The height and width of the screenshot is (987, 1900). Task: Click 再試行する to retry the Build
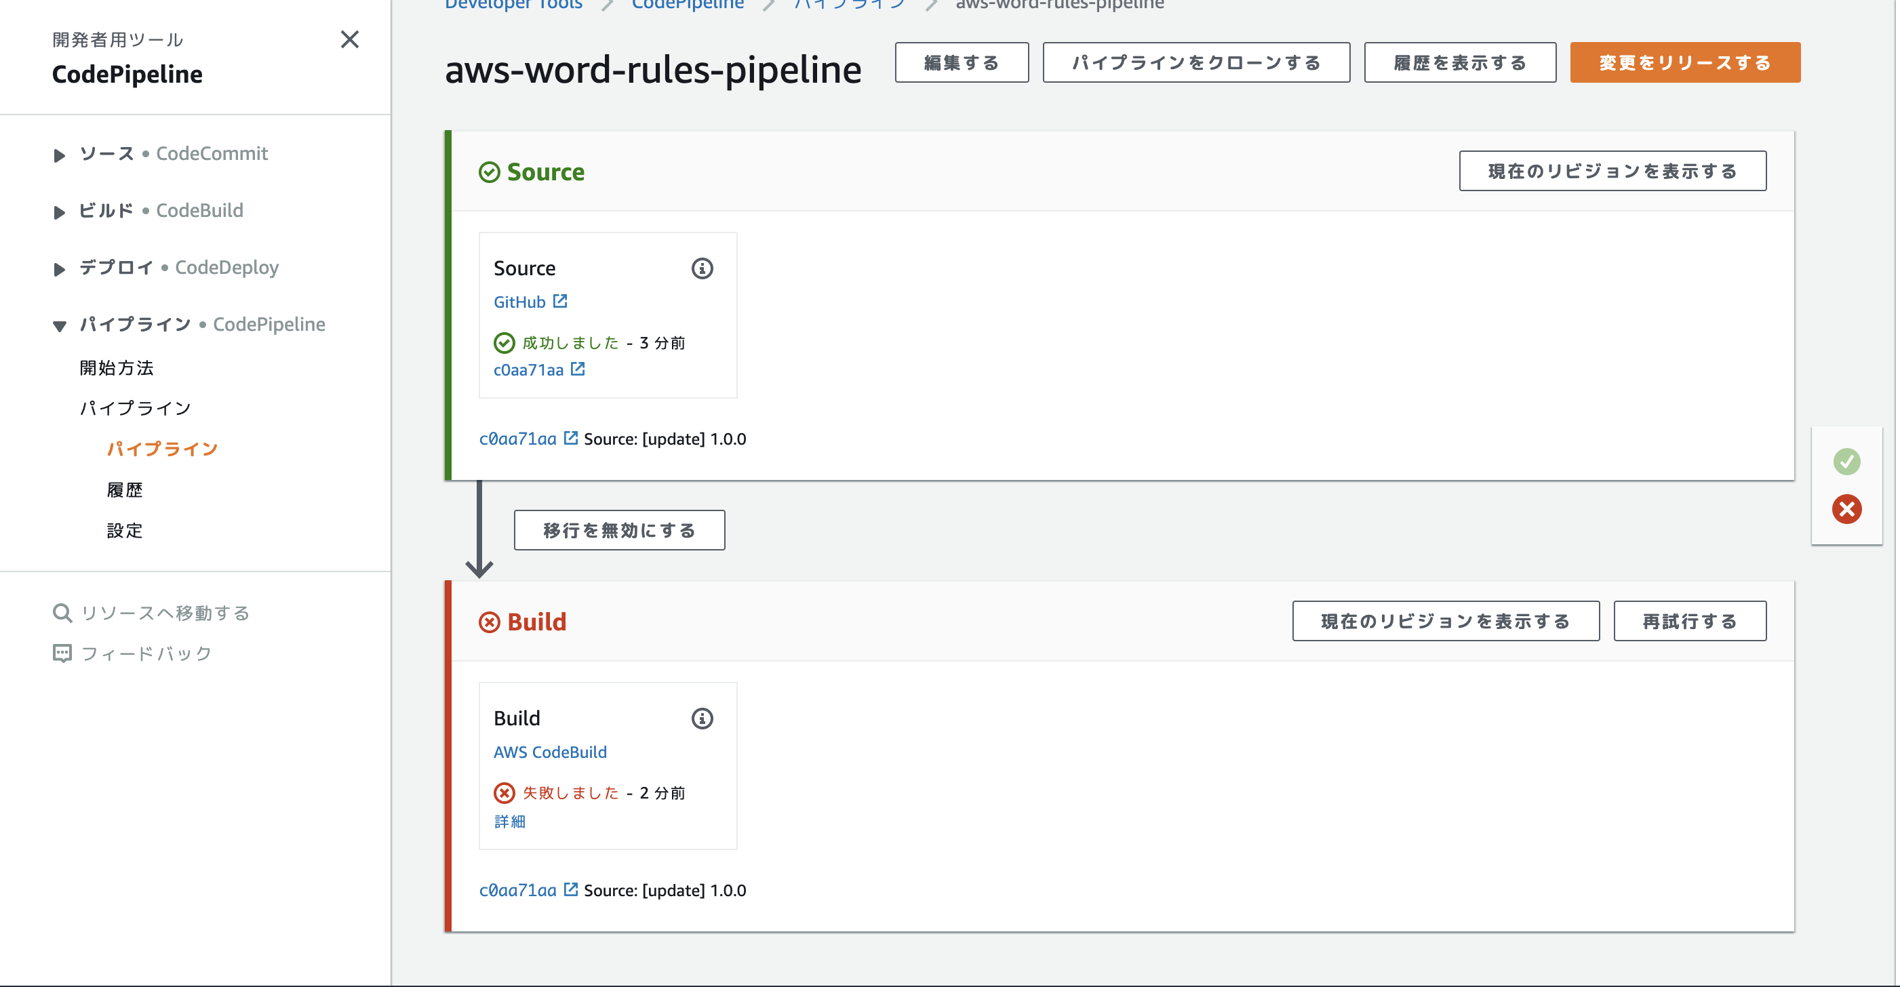[1690, 622]
